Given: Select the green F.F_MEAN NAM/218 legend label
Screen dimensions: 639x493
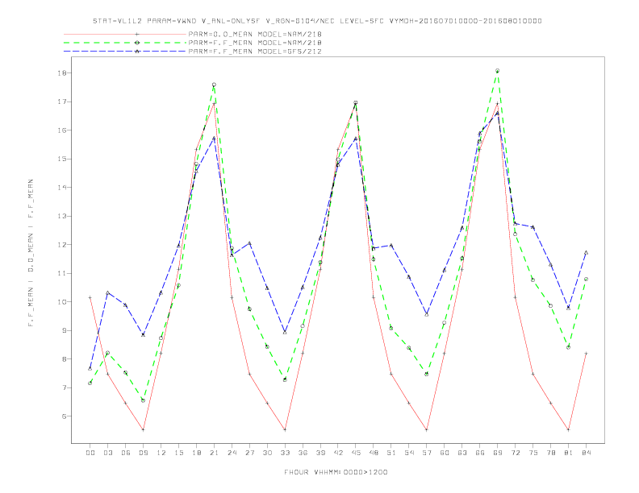Looking at the screenshot, I should [x=255, y=43].
